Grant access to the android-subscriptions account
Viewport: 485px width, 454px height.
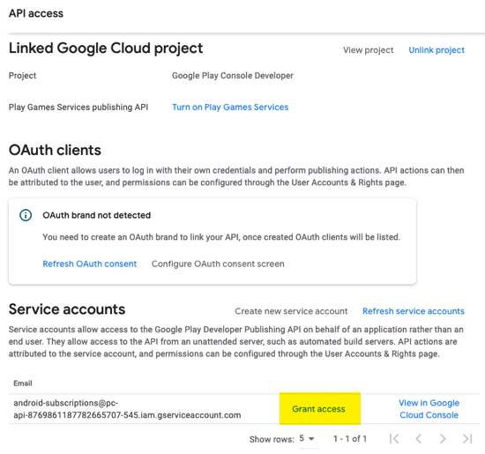tap(318, 409)
